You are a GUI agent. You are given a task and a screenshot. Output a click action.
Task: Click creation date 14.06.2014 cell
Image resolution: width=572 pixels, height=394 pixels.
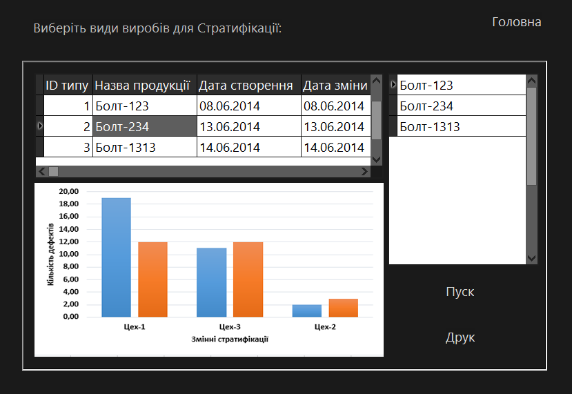249,147
